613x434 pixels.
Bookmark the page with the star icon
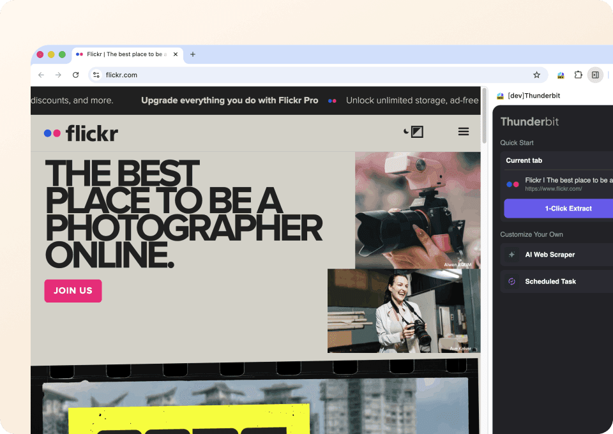[536, 75]
